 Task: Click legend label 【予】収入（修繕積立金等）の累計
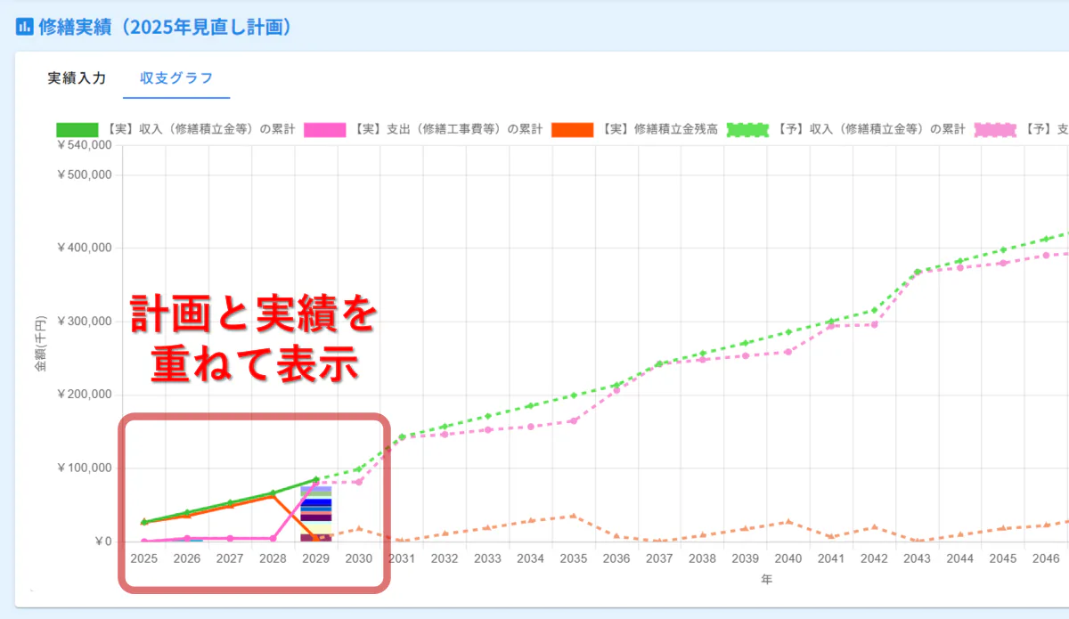click(x=869, y=129)
